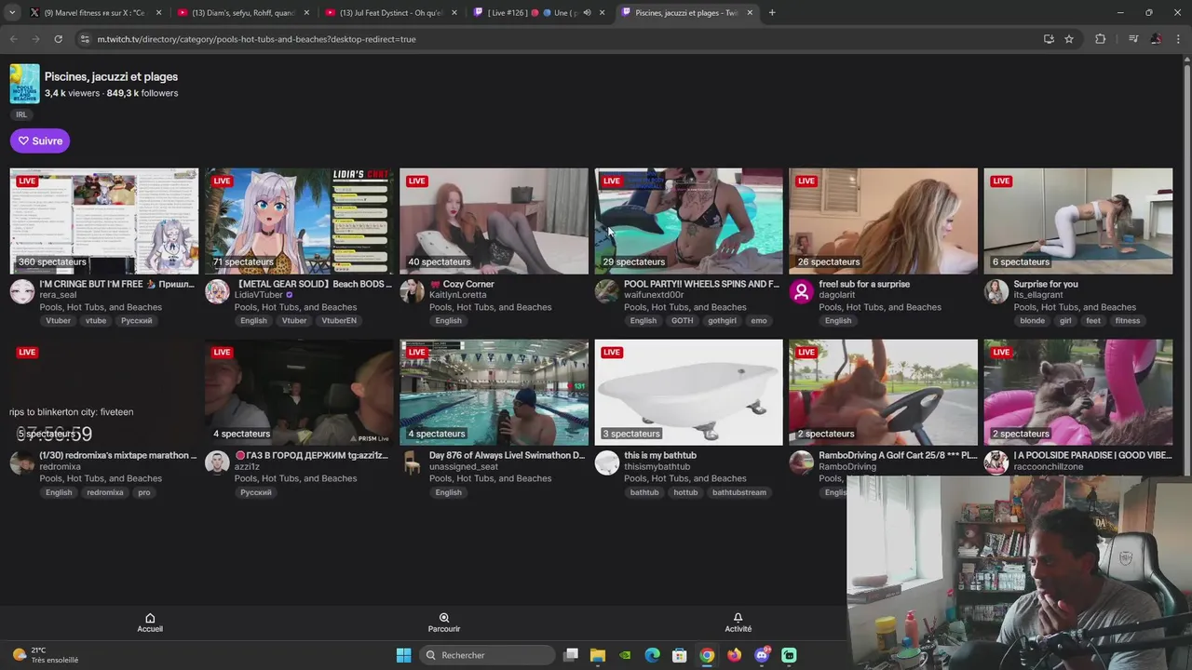1192x670 pixels.
Task: Open Microsoft Edge from the taskbar
Action: pyautogui.click(x=653, y=655)
